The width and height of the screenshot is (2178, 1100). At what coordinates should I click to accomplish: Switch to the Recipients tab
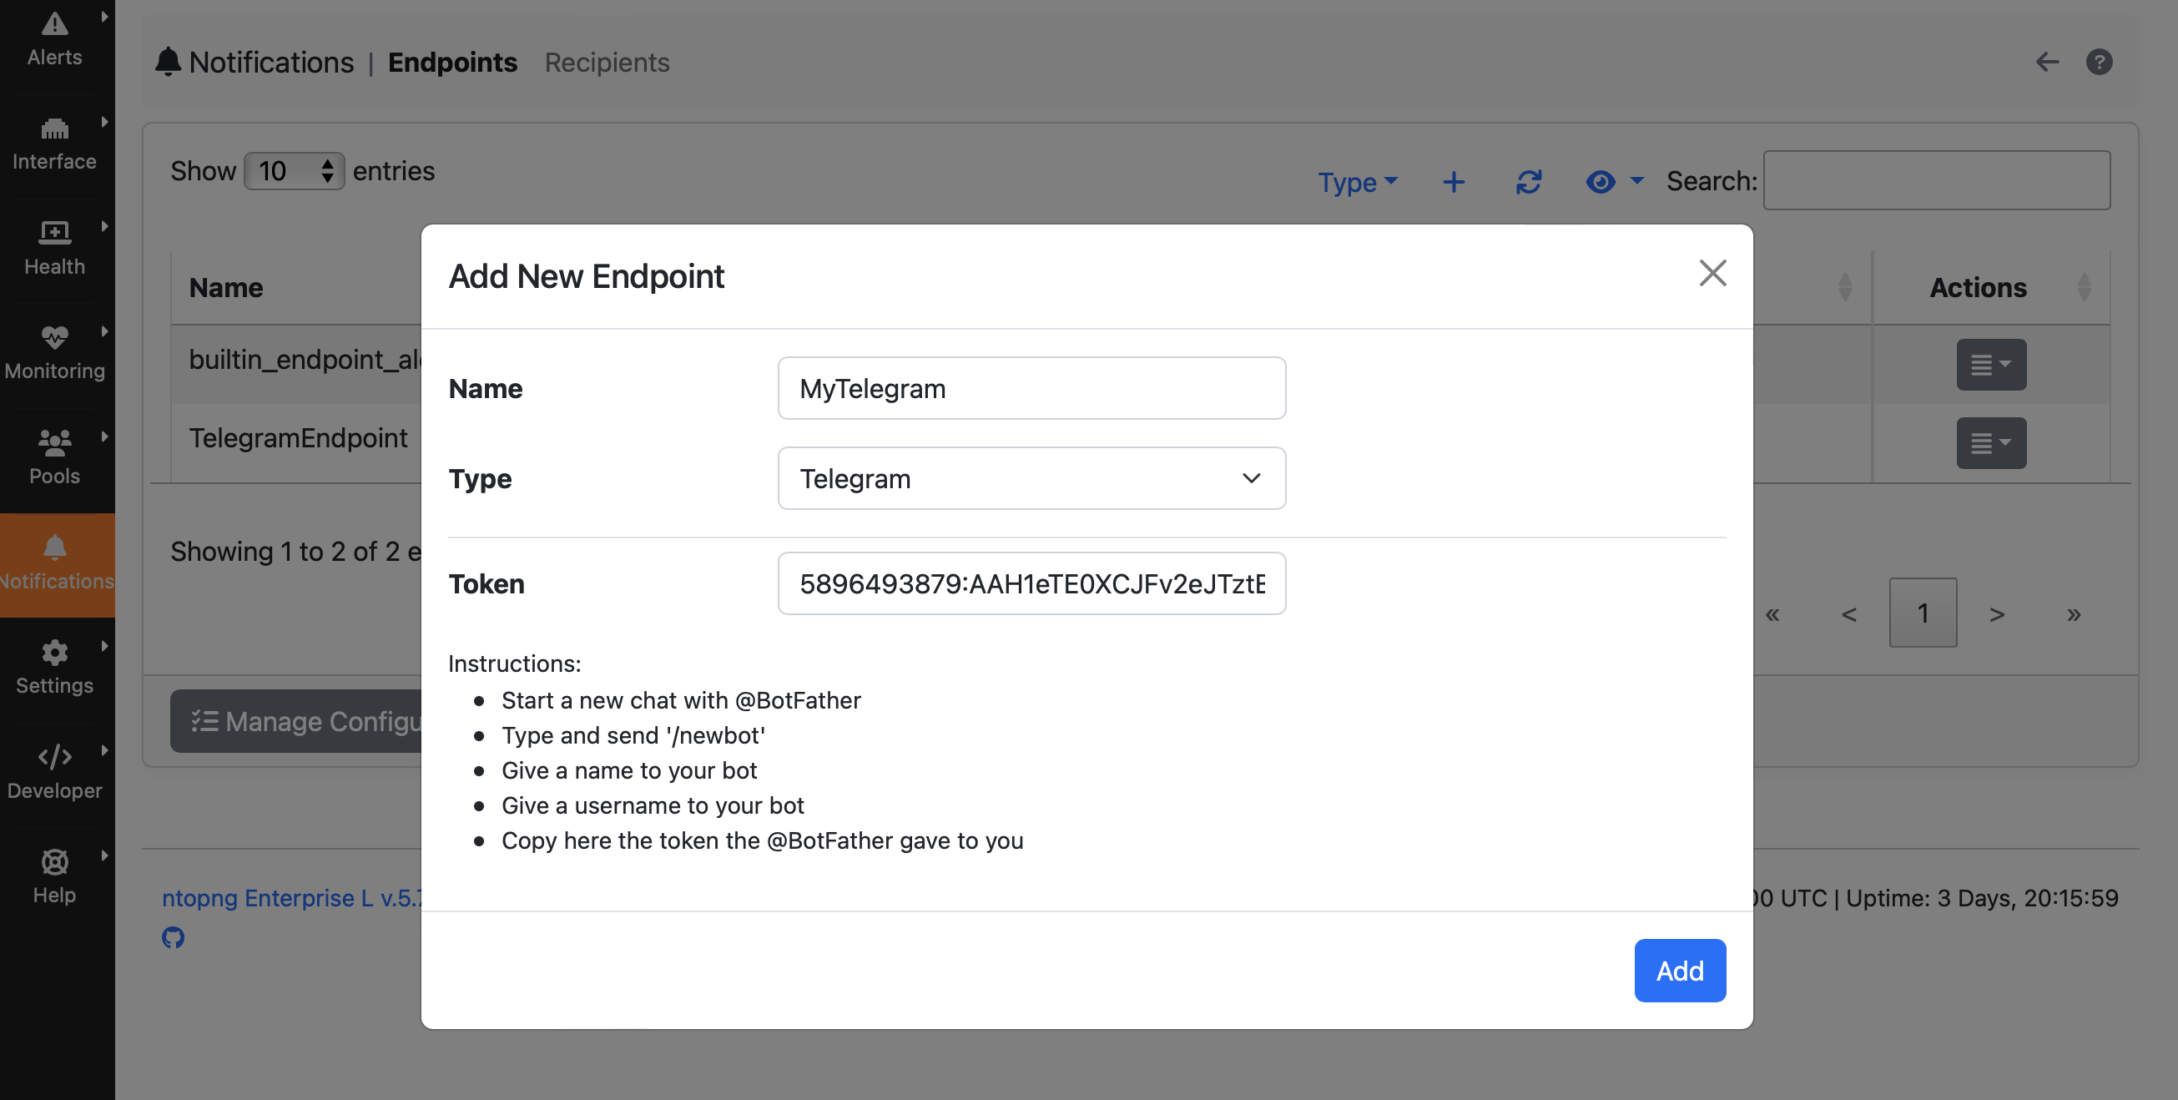[x=607, y=62]
